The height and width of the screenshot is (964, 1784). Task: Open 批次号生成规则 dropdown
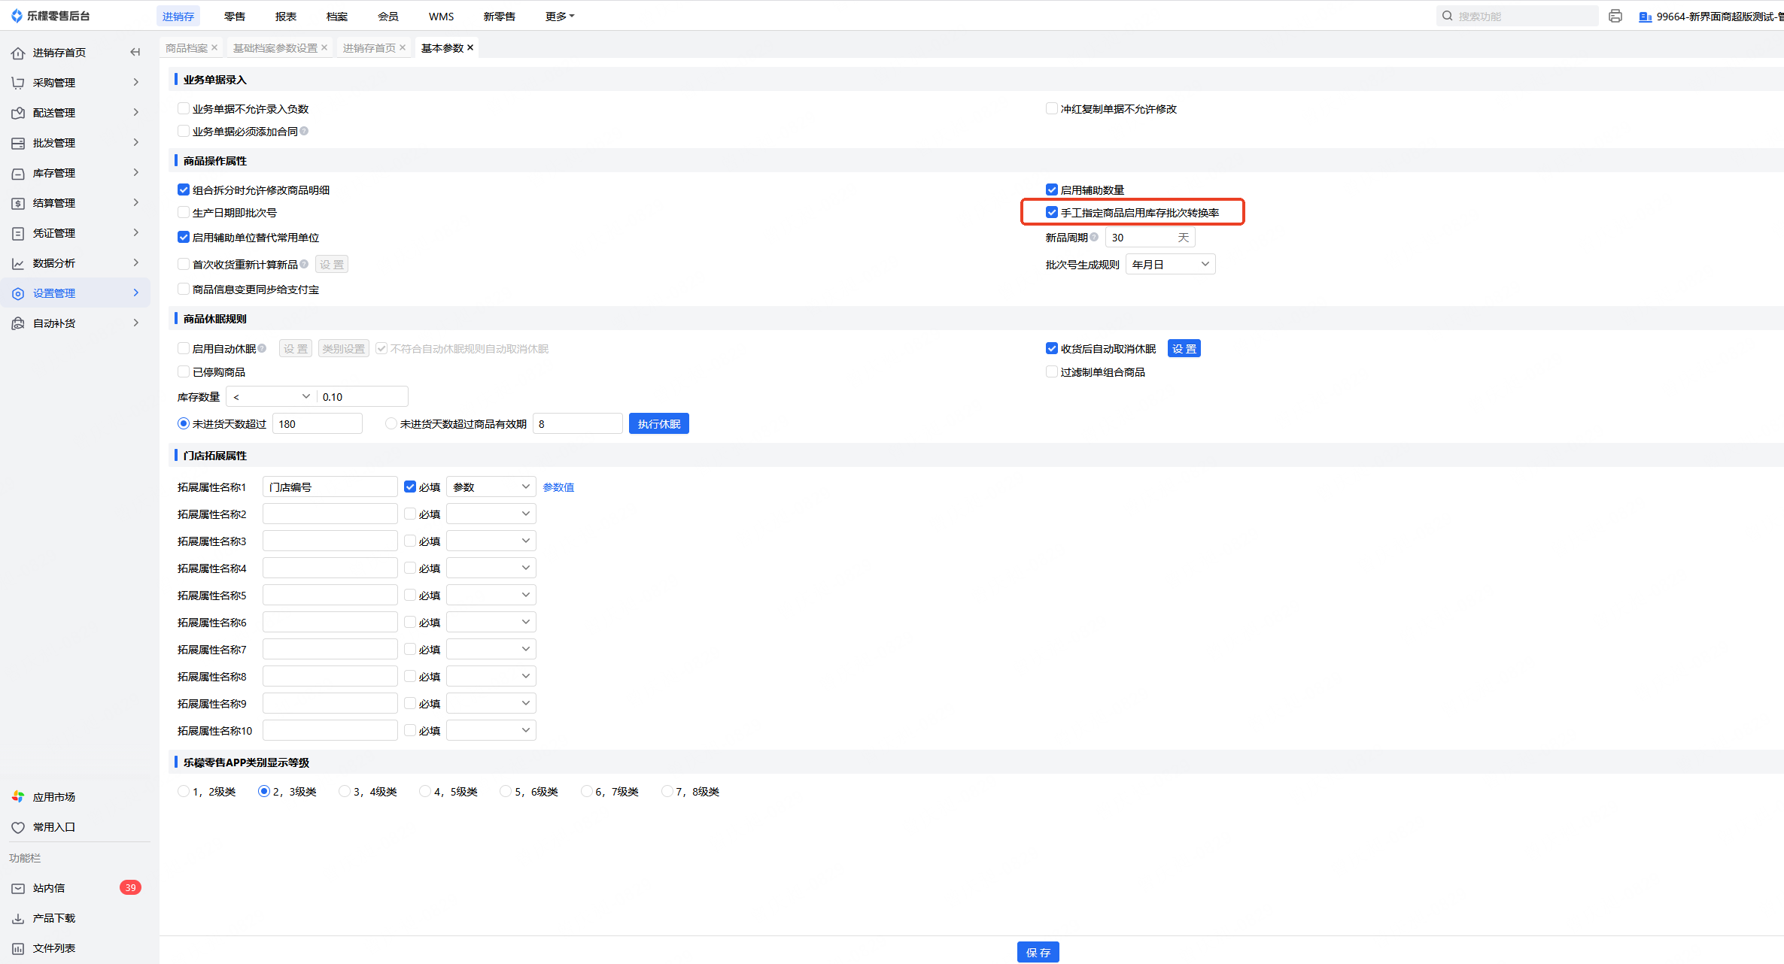[x=1170, y=265]
